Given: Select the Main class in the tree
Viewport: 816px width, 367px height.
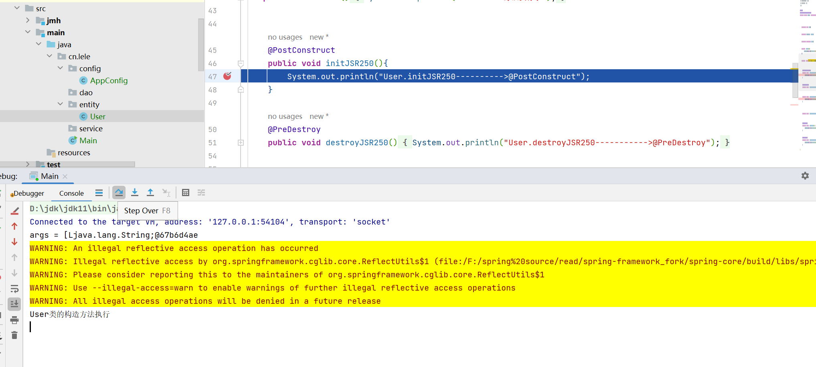Looking at the screenshot, I should click(88, 140).
